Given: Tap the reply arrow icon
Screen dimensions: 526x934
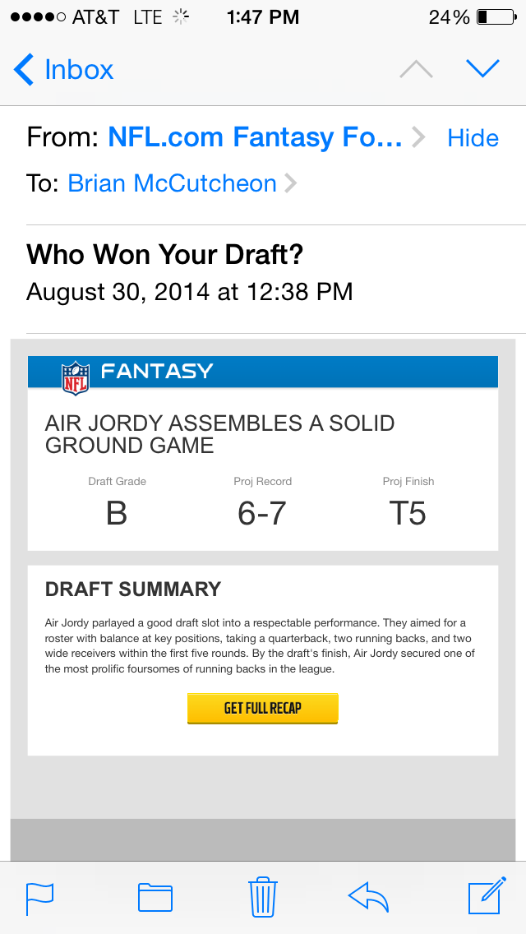Looking at the screenshot, I should (x=368, y=897).
